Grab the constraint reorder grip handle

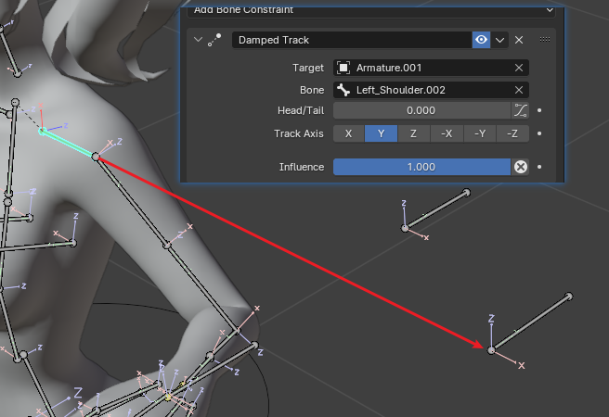tap(545, 39)
